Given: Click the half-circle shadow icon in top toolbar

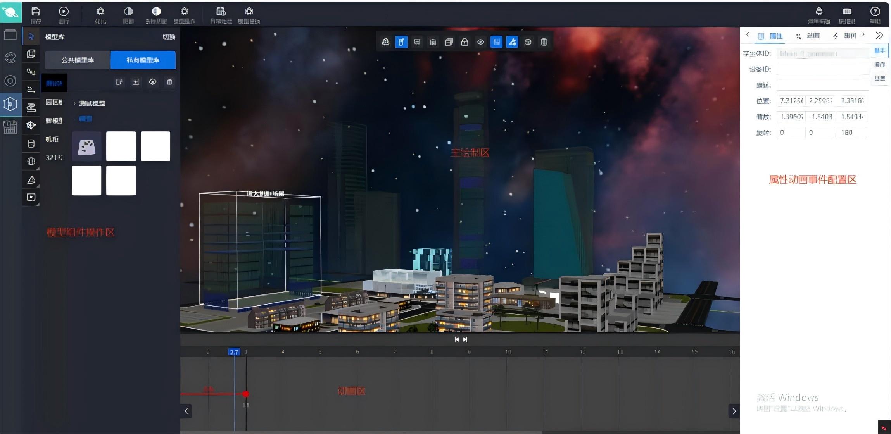Looking at the screenshot, I should point(128,12).
